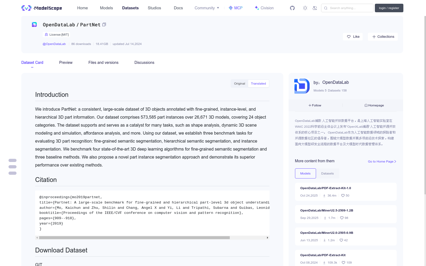Open the Studios nav item
426x266 pixels.
(x=154, y=8)
